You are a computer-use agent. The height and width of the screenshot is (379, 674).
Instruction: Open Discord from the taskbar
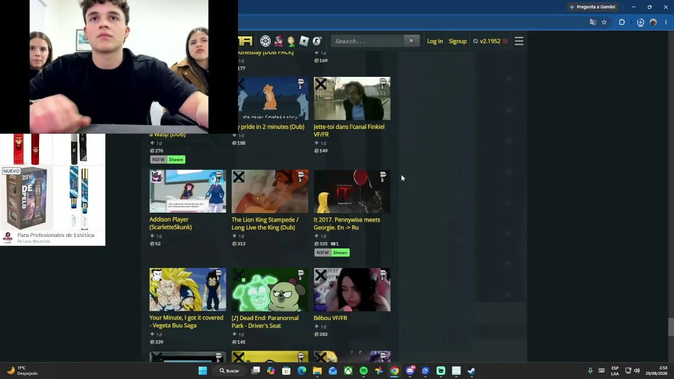(x=410, y=371)
